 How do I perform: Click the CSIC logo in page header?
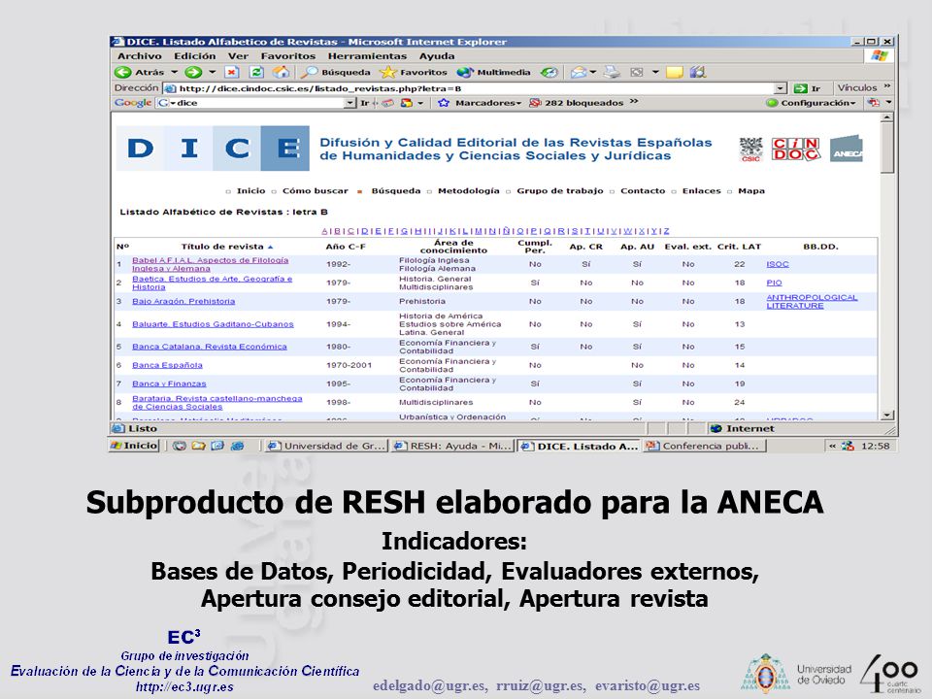750,149
